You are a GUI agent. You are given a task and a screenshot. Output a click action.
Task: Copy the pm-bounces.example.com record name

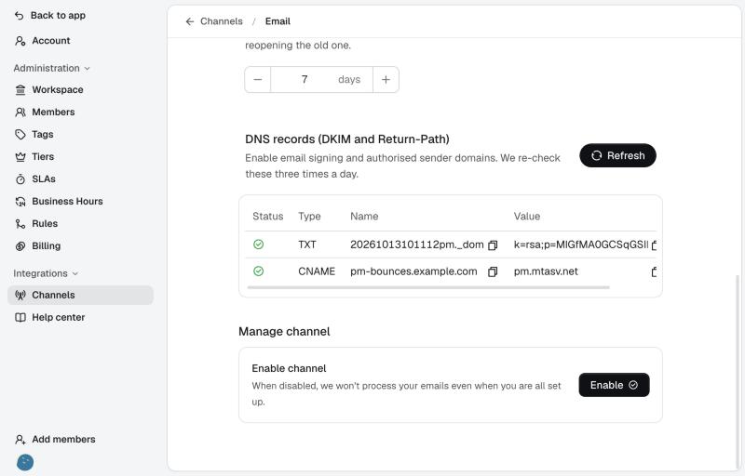pos(493,271)
